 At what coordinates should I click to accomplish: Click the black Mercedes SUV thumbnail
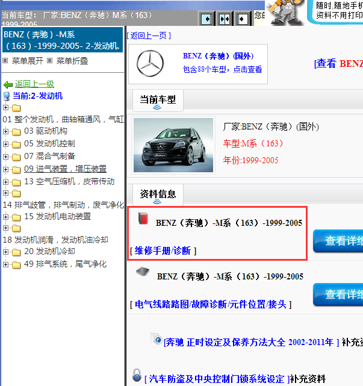pyautogui.click(x=173, y=145)
